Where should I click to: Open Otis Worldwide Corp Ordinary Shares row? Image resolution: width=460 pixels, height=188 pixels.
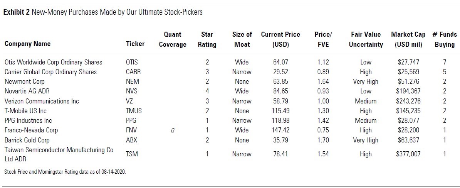tap(53, 62)
